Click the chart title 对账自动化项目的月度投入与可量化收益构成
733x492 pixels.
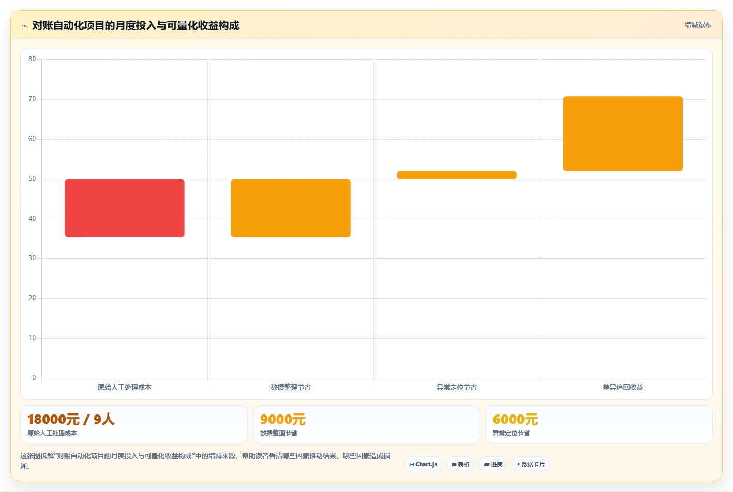136,25
